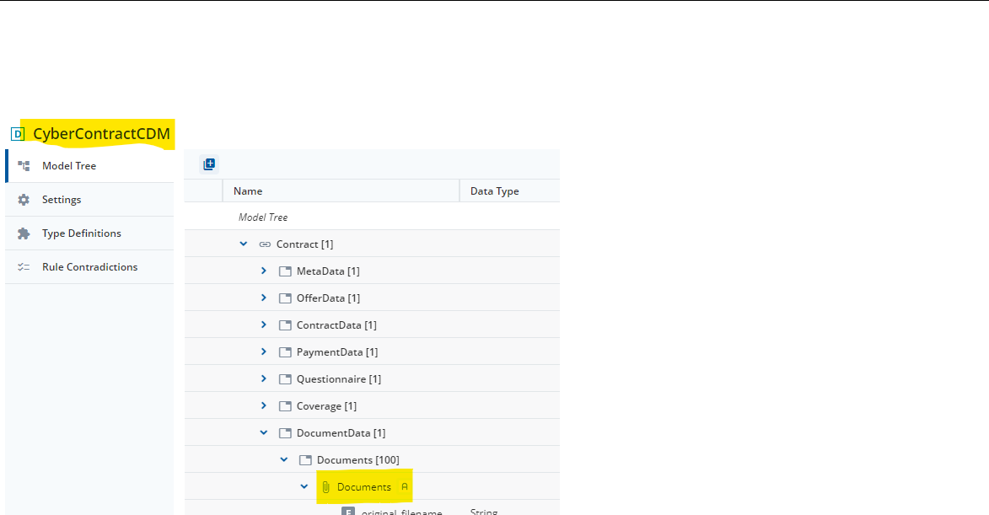Viewport: 989px width, 515px height.
Task: Open the Type Definitions tab
Action: 89,233
